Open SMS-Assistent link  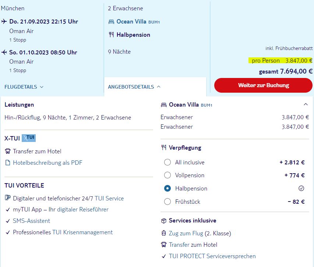tap(31, 221)
